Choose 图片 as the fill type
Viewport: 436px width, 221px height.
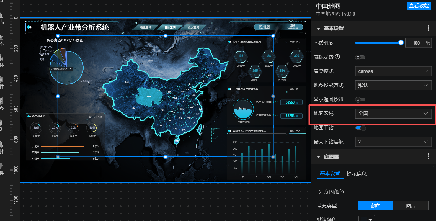click(x=411, y=205)
